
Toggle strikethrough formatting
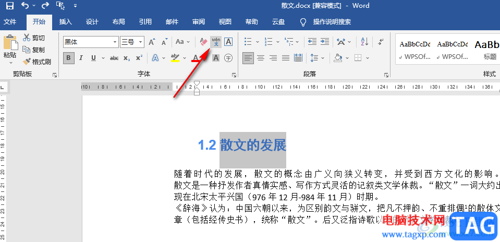pyautogui.click(x=114, y=58)
